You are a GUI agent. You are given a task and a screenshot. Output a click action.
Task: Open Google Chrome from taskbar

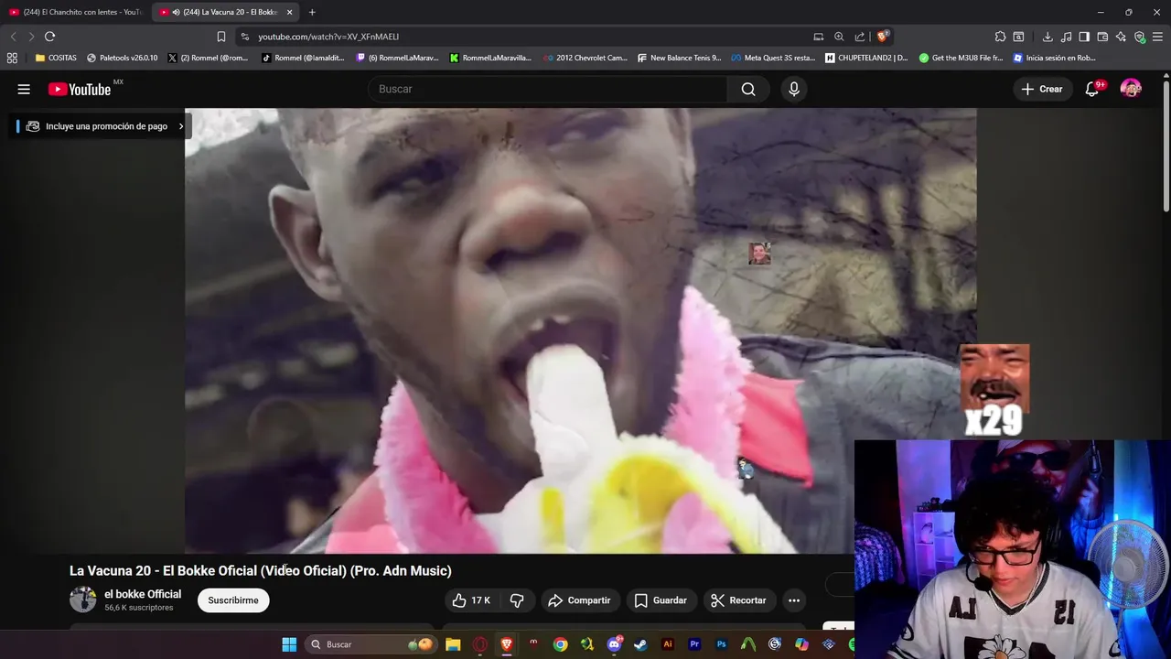[560, 644]
